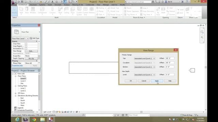Select the Mullion tool
218x122 pixels.
tap(92, 11)
